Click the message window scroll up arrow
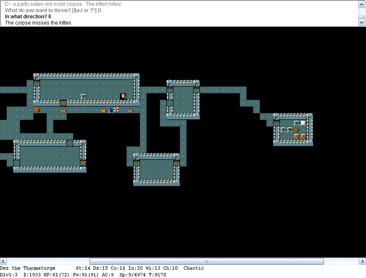 click(361, 4)
